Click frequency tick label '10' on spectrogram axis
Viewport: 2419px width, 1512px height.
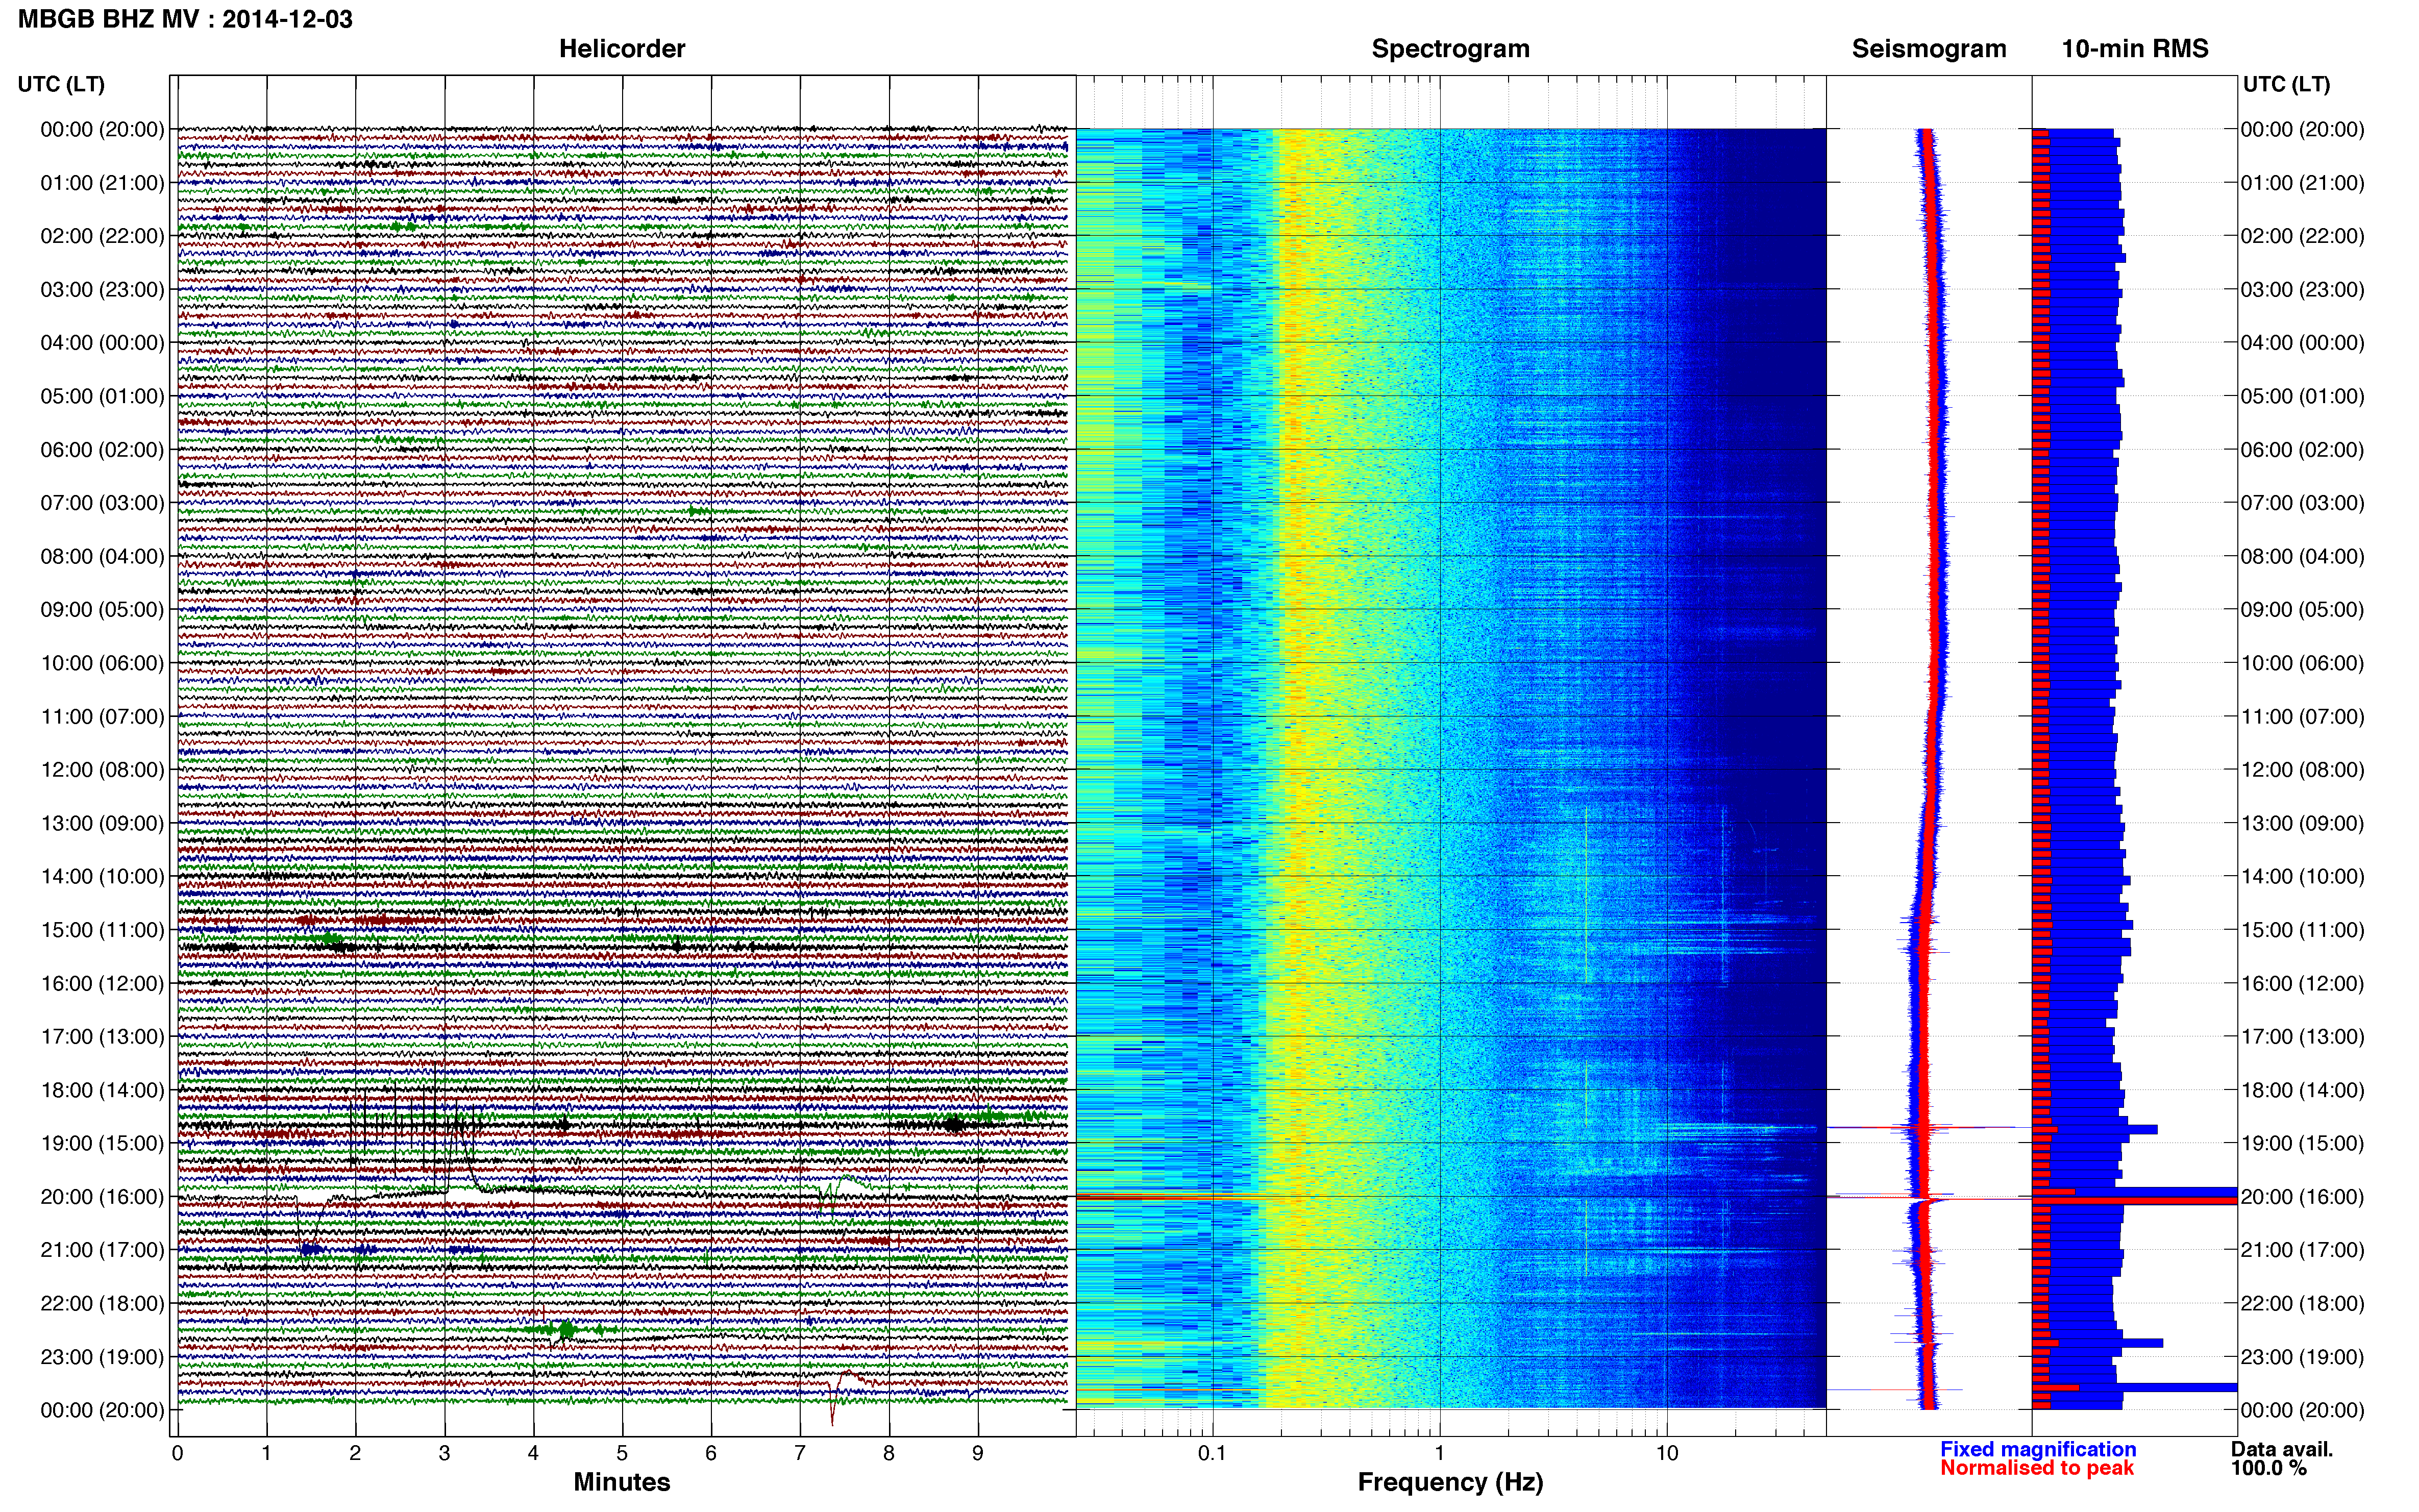pyautogui.click(x=1667, y=1453)
